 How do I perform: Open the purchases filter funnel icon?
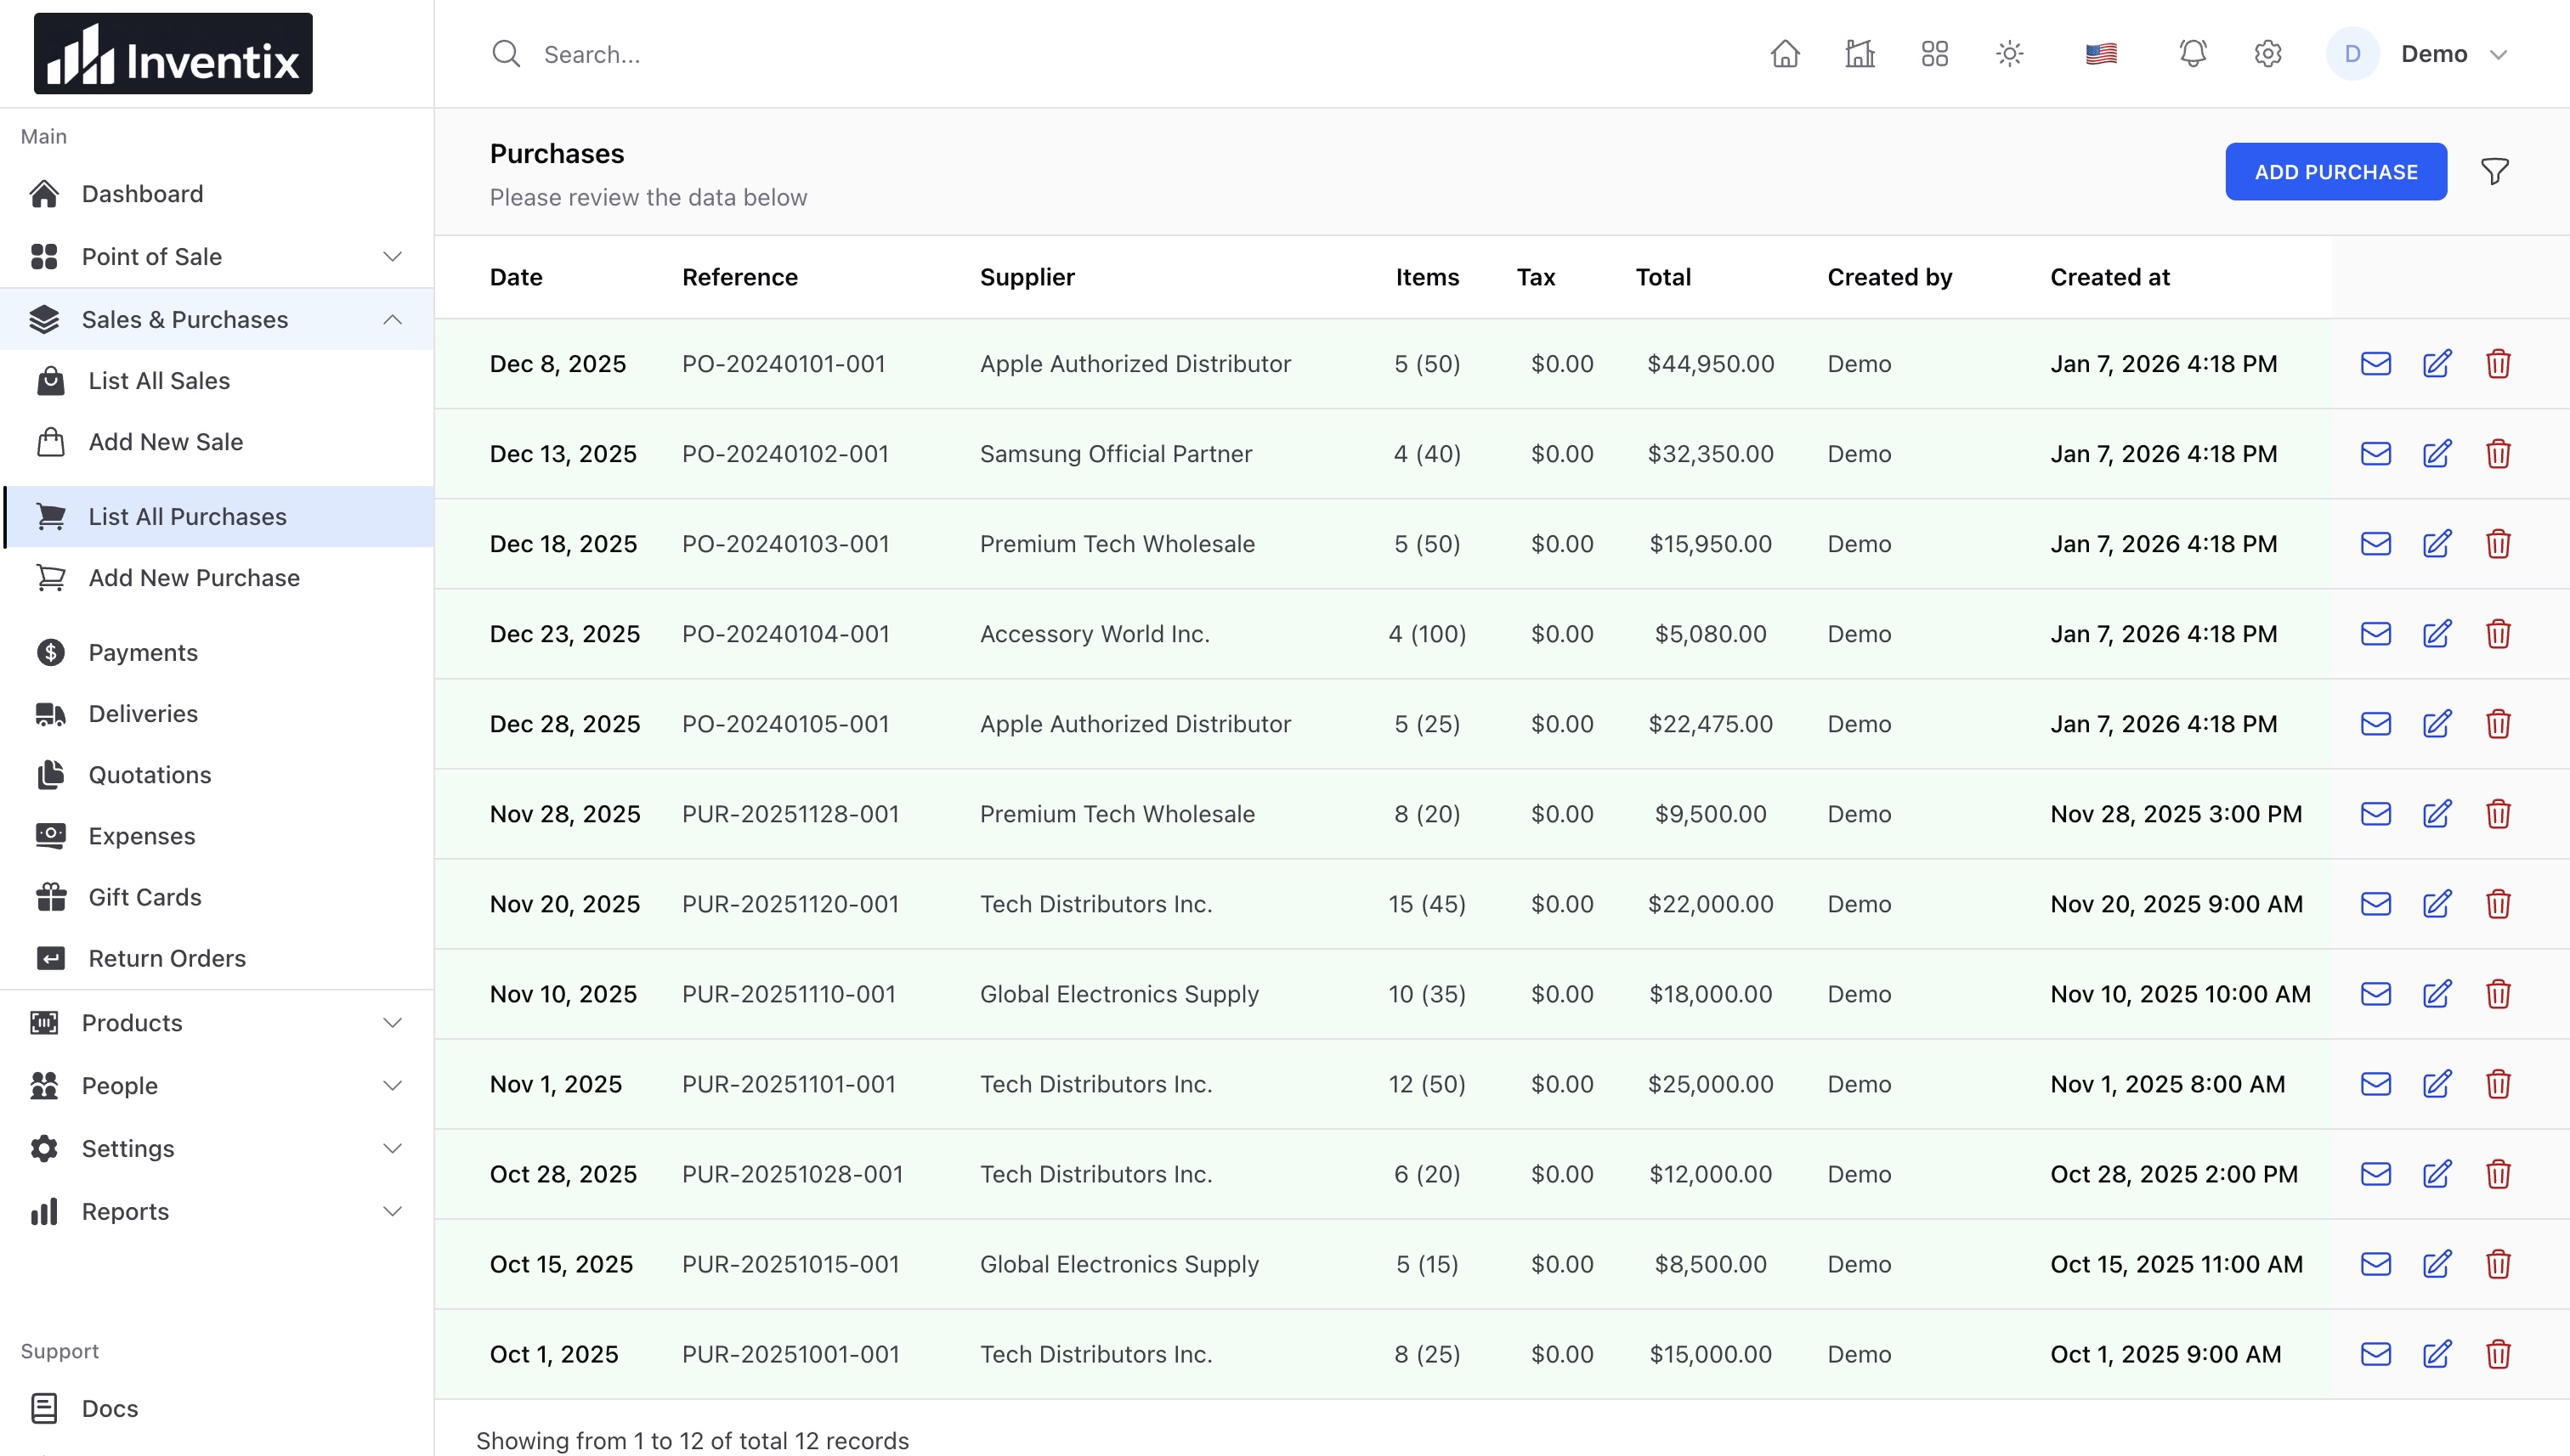pos(2495,172)
